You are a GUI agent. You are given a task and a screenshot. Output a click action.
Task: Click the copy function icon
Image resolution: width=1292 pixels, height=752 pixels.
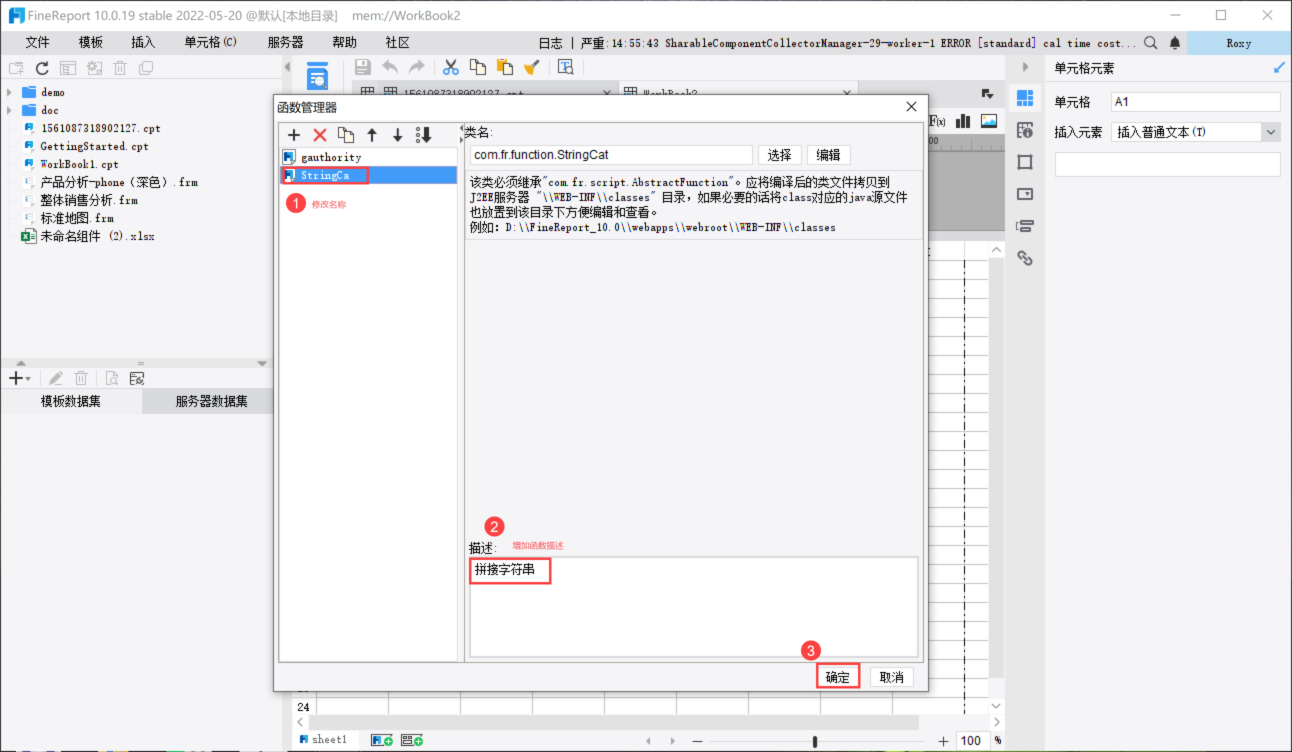pos(346,135)
